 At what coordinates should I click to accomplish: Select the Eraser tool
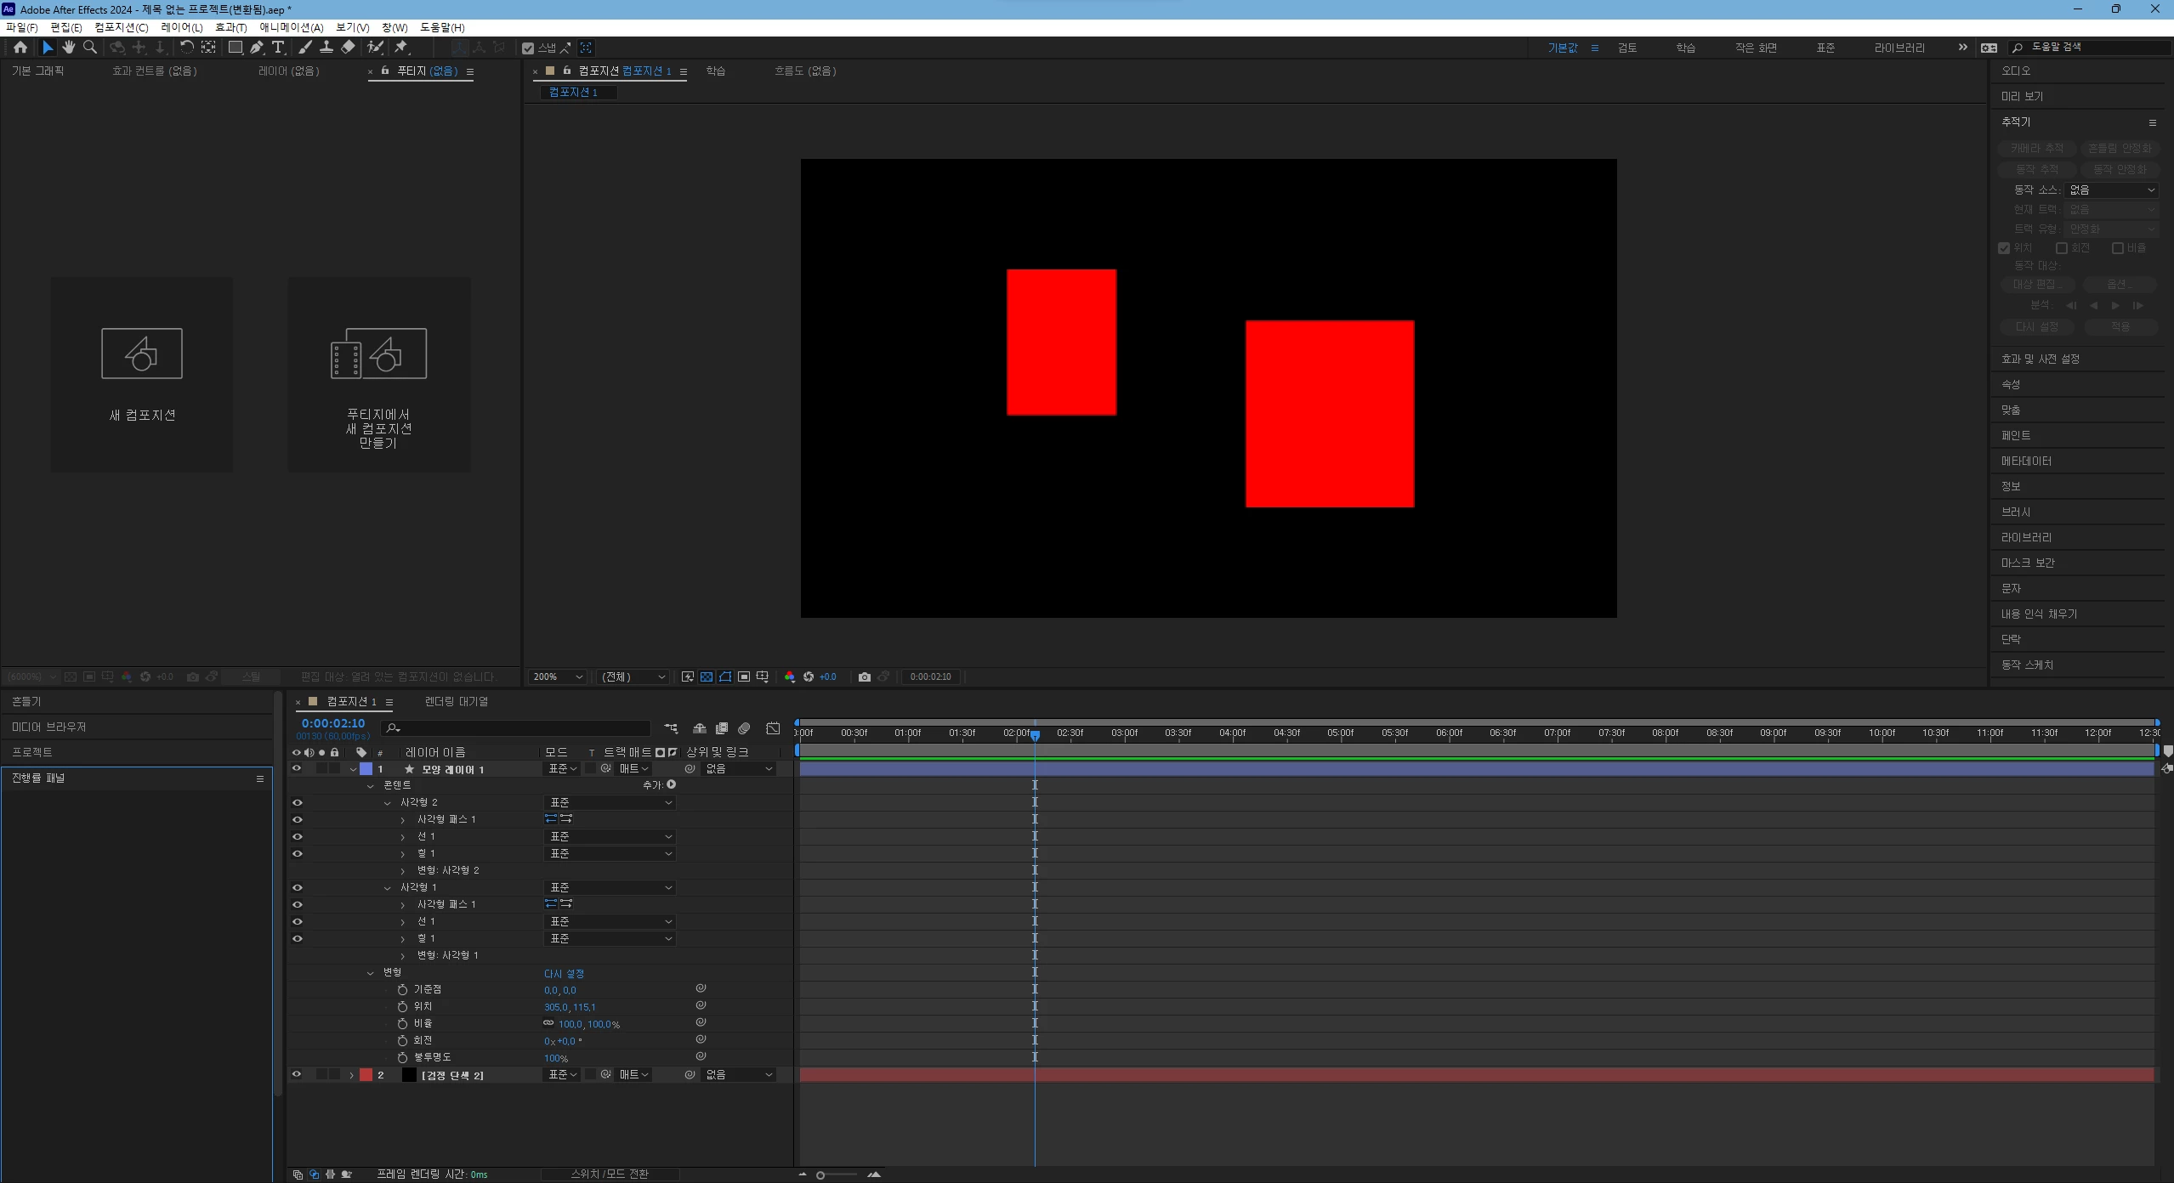[348, 48]
